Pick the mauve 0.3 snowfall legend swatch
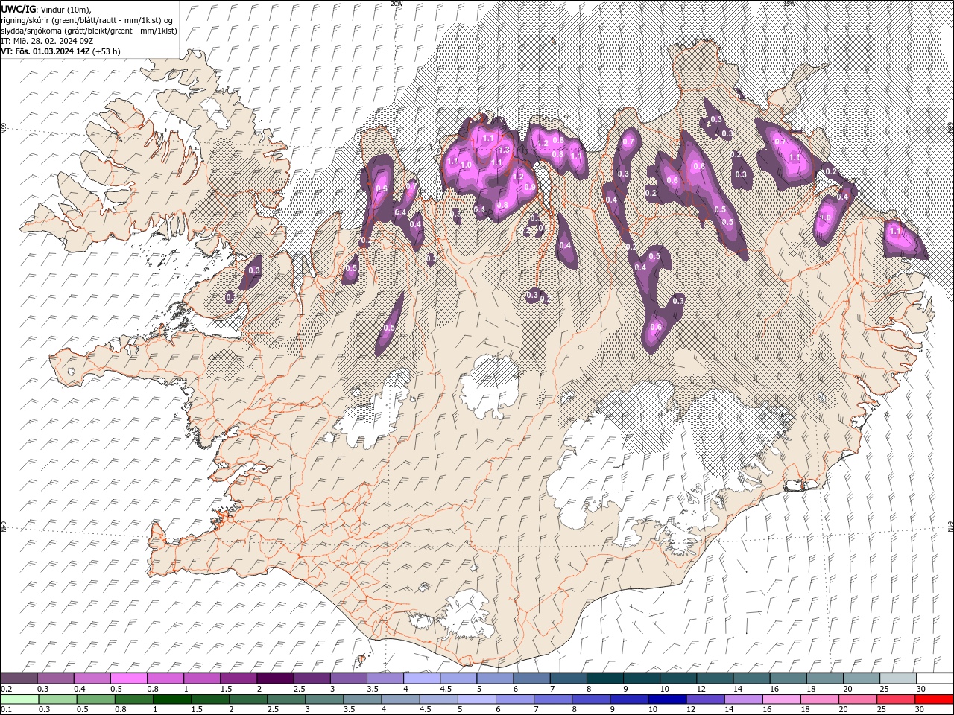The height and width of the screenshot is (715, 954). point(55,678)
